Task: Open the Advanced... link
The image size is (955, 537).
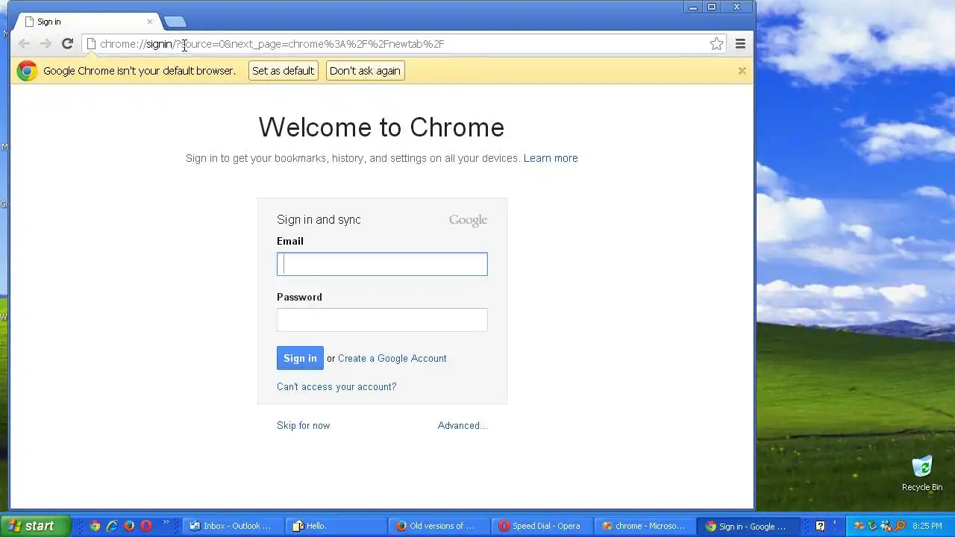Action: point(463,425)
